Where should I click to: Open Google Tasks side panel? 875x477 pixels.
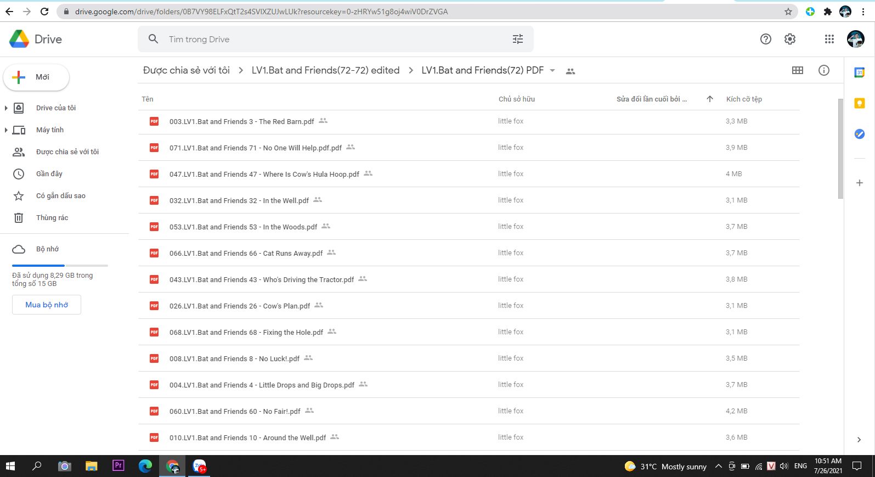coord(859,134)
